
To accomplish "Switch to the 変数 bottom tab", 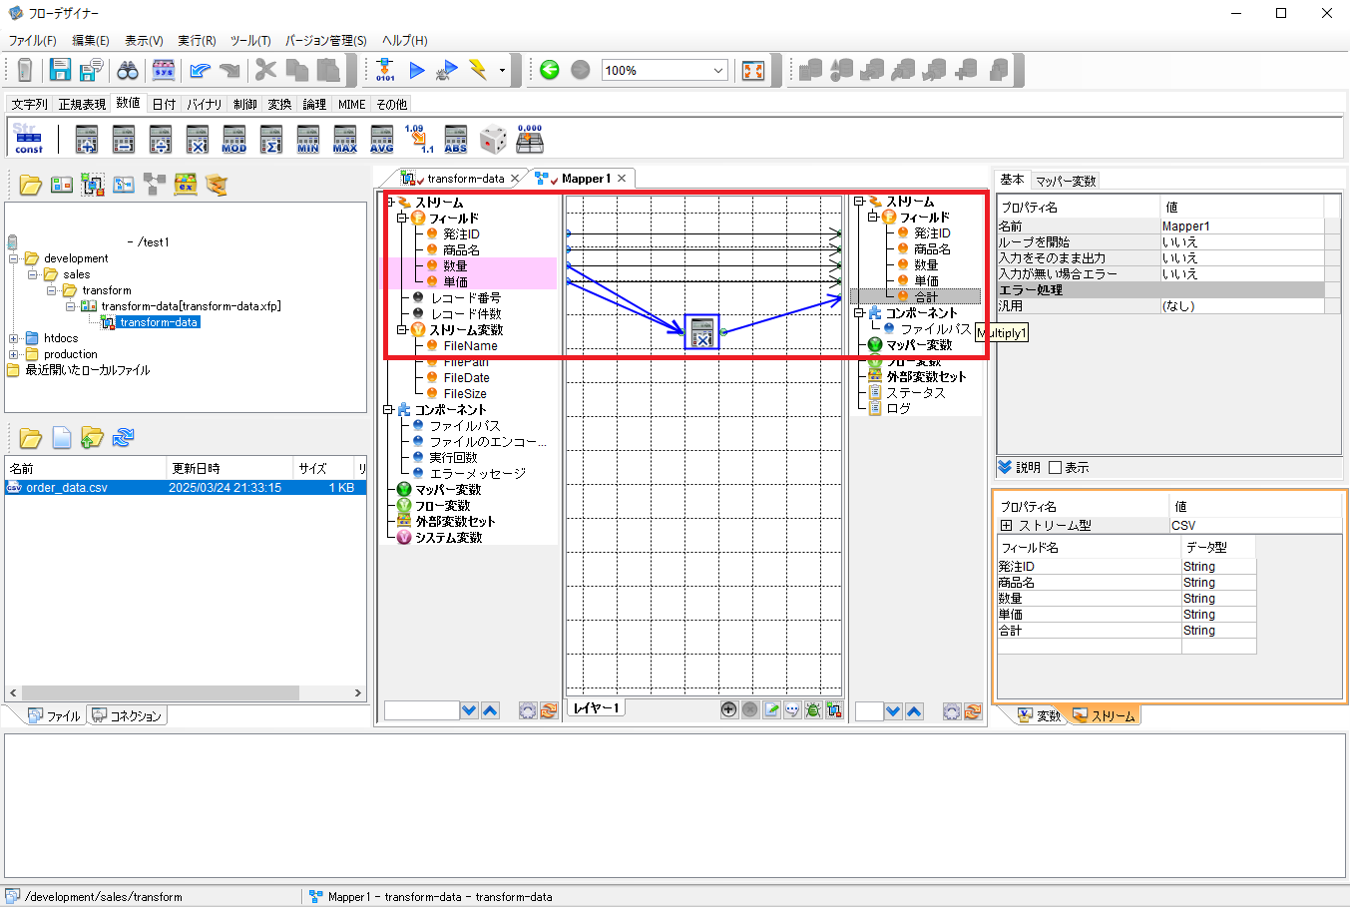I will 1040,715.
